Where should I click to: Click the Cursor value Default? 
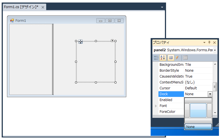[x=191, y=88]
